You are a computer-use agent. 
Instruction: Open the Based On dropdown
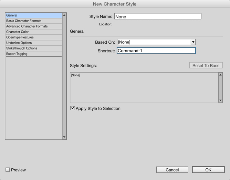tap(156, 42)
